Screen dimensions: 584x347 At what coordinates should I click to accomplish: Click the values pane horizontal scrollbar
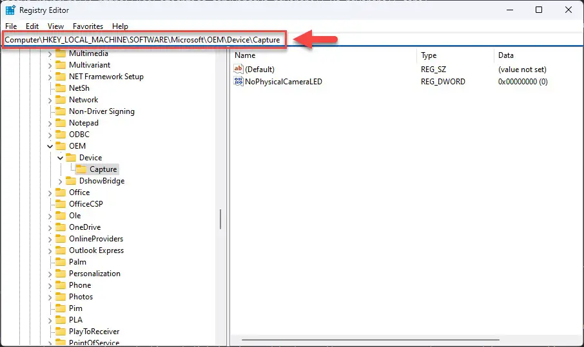click(370, 339)
